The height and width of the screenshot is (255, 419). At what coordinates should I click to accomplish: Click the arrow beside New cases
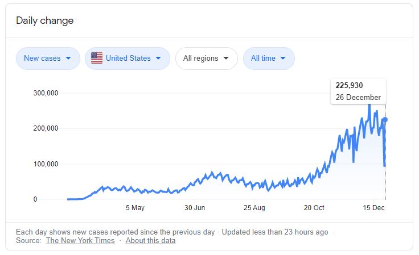click(x=68, y=58)
